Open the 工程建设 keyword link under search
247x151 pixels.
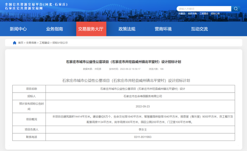(204, 14)
